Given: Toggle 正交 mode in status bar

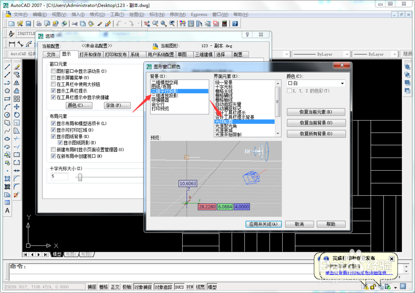Looking at the screenshot, I should (x=115, y=287).
